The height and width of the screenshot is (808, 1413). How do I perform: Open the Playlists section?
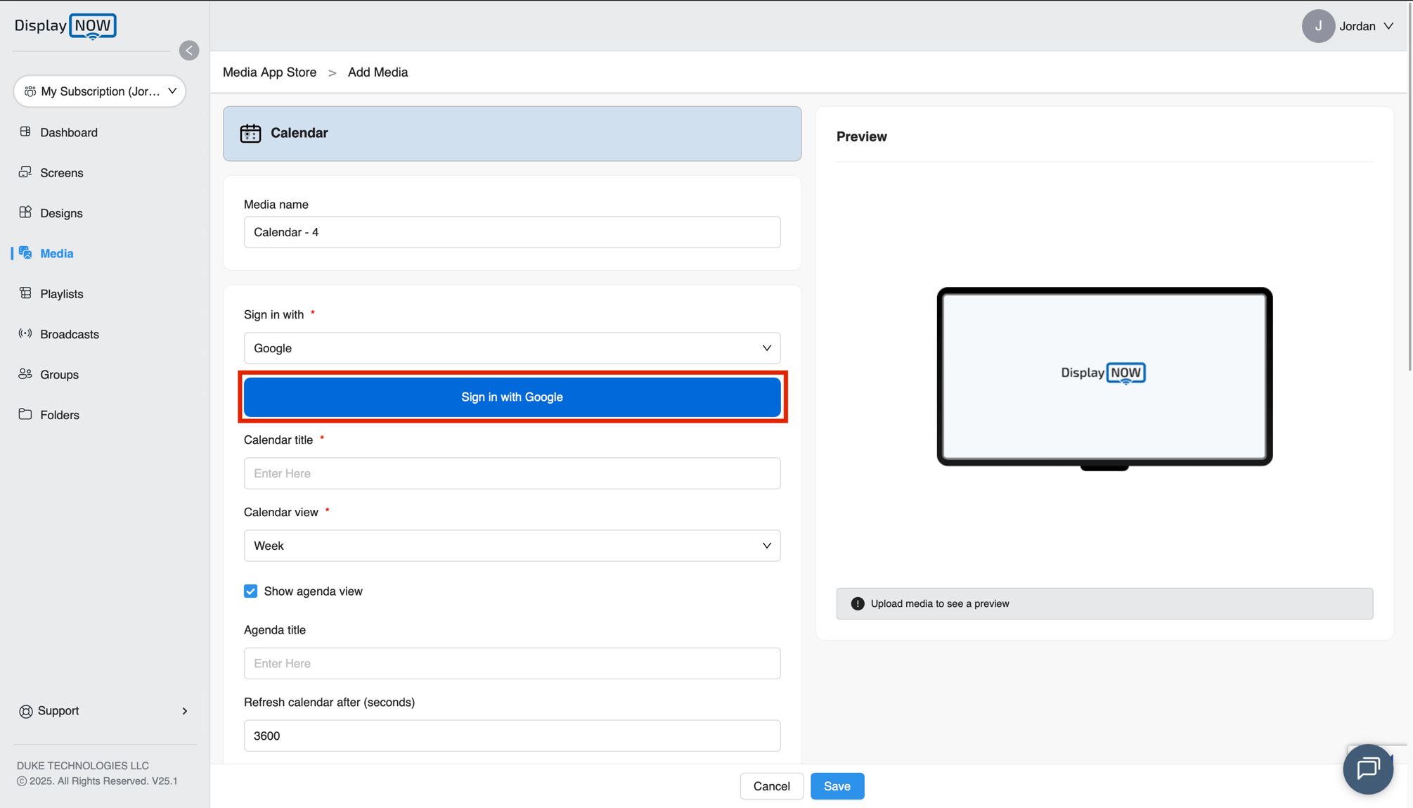tap(61, 293)
